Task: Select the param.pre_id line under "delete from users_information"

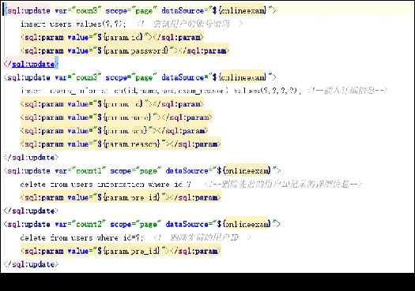Action: click(120, 197)
